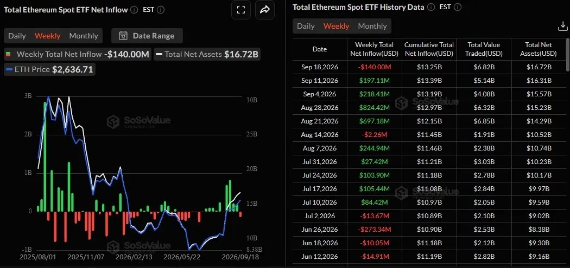Click info icon next to table EST label
Viewport: 570px width, 268px height.
click(x=457, y=7)
